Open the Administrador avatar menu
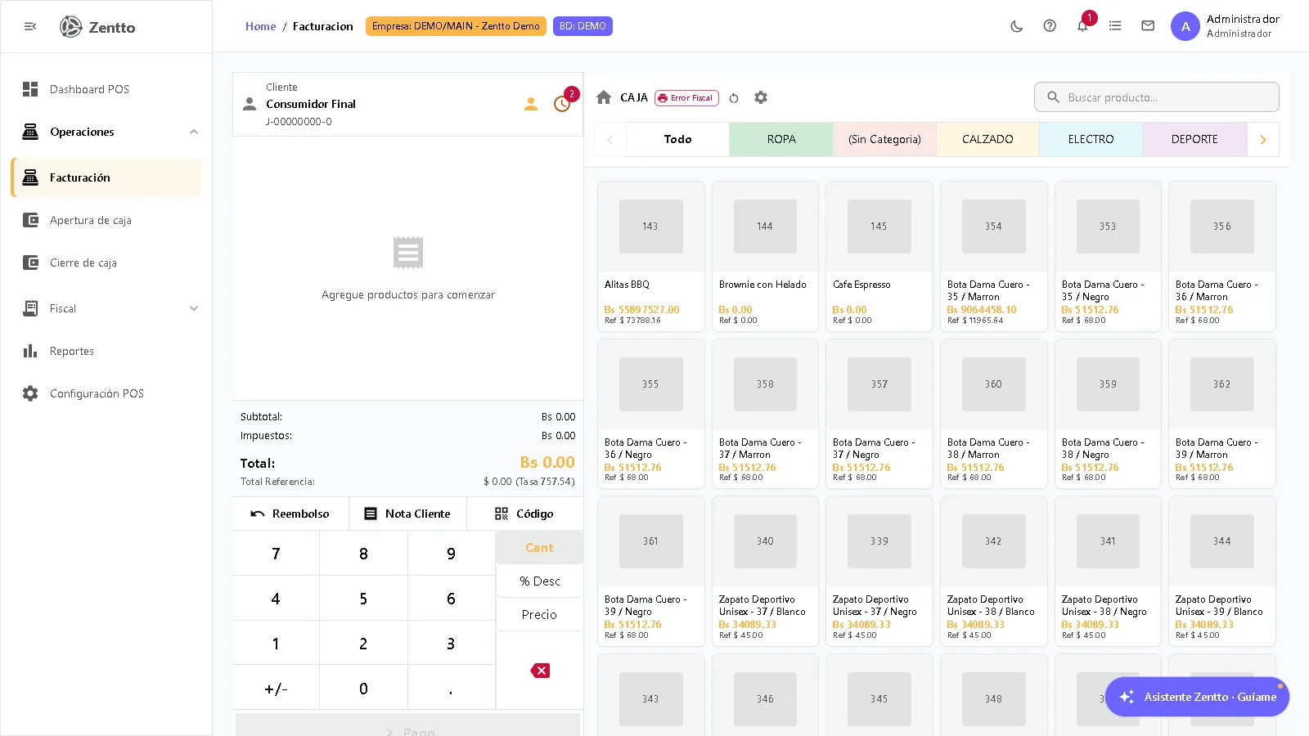Image resolution: width=1309 pixels, height=736 pixels. (x=1185, y=26)
